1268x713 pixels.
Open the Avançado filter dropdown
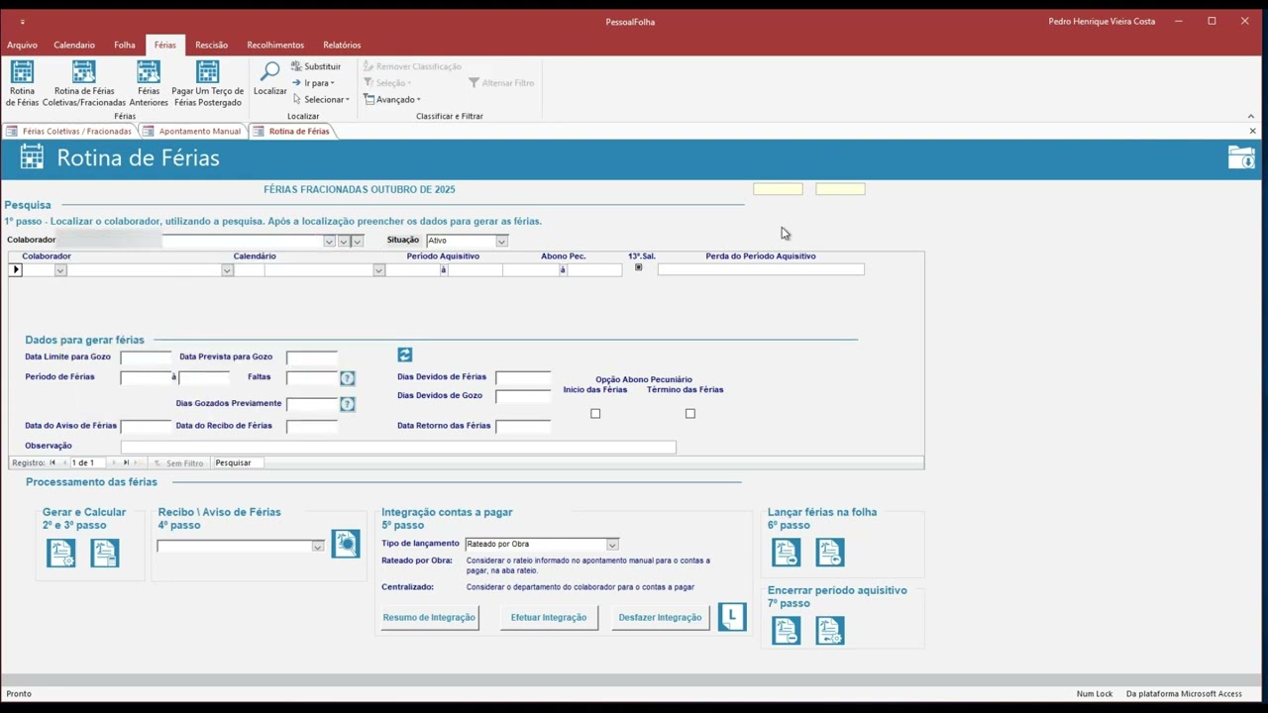pos(393,99)
